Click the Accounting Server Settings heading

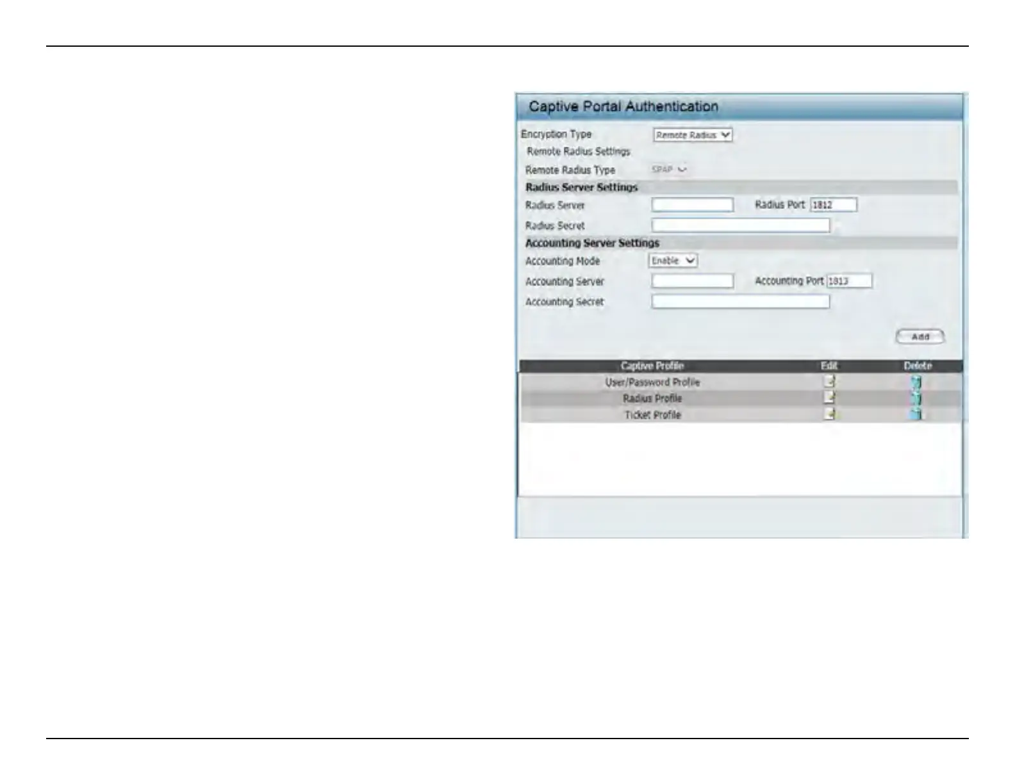[x=592, y=243]
